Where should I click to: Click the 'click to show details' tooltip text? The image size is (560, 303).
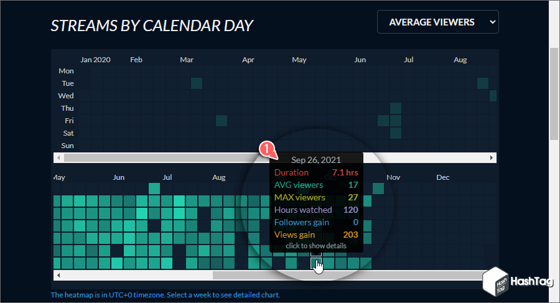tap(316, 246)
